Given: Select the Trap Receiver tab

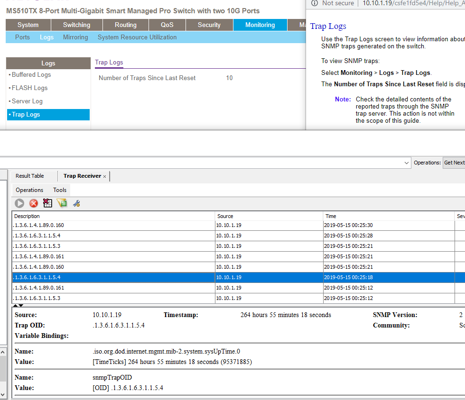Looking at the screenshot, I should [x=82, y=176].
